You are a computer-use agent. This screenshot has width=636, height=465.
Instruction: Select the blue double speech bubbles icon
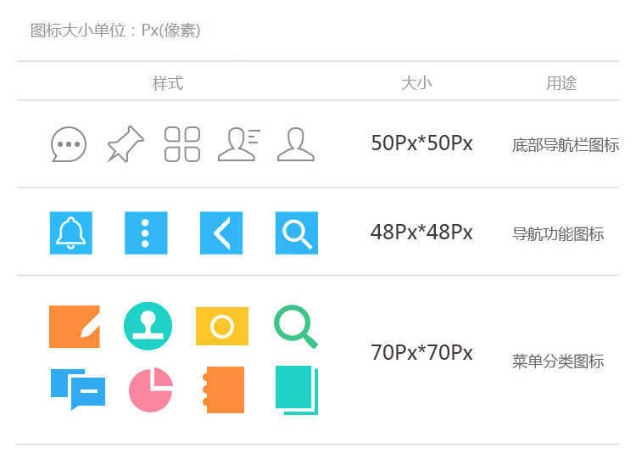pos(78,389)
